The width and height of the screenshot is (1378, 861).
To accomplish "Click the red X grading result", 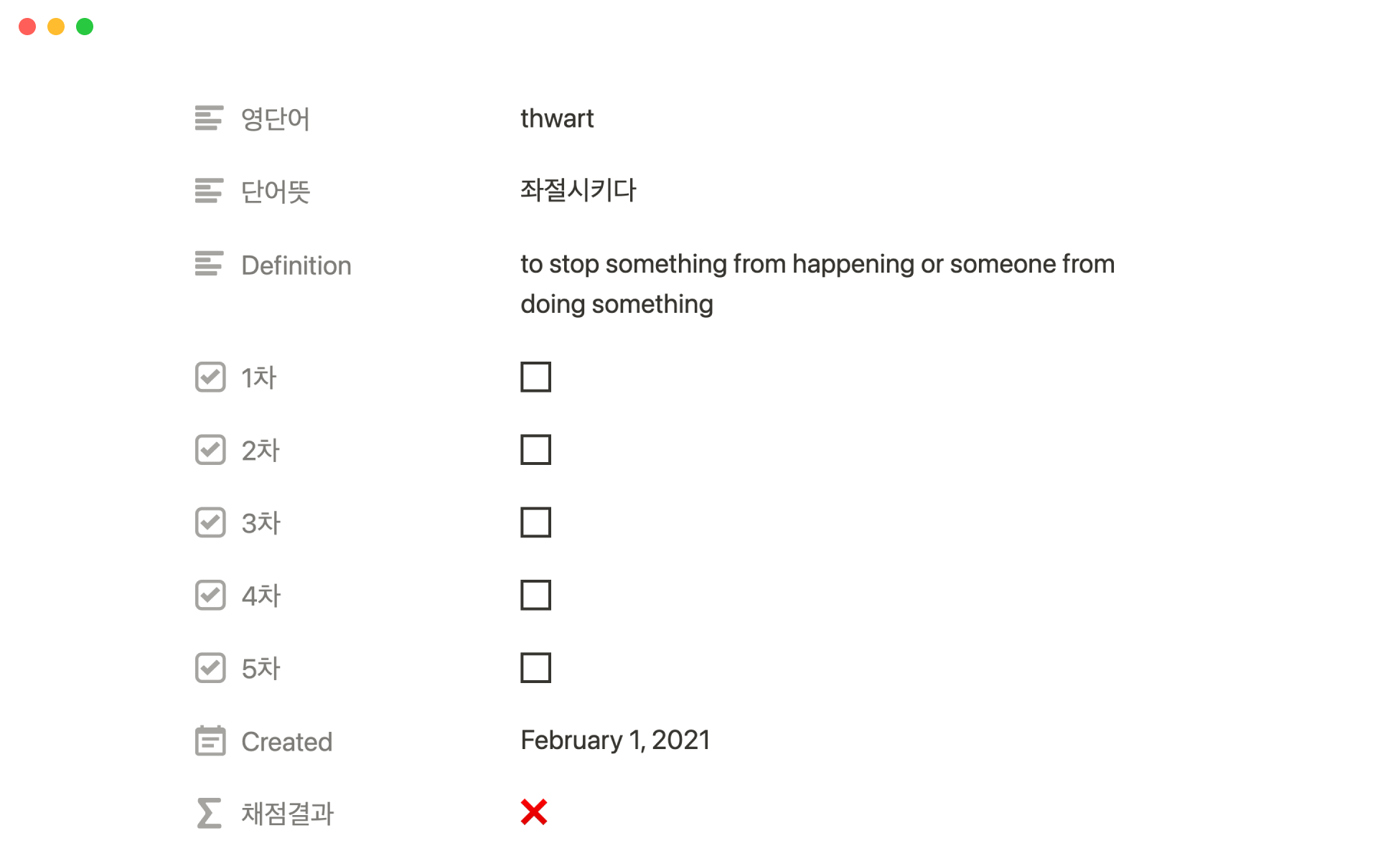I will coord(534,812).
